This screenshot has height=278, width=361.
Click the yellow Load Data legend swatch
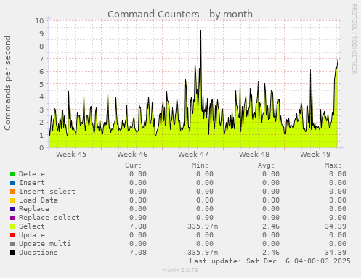pyautogui.click(x=12, y=200)
